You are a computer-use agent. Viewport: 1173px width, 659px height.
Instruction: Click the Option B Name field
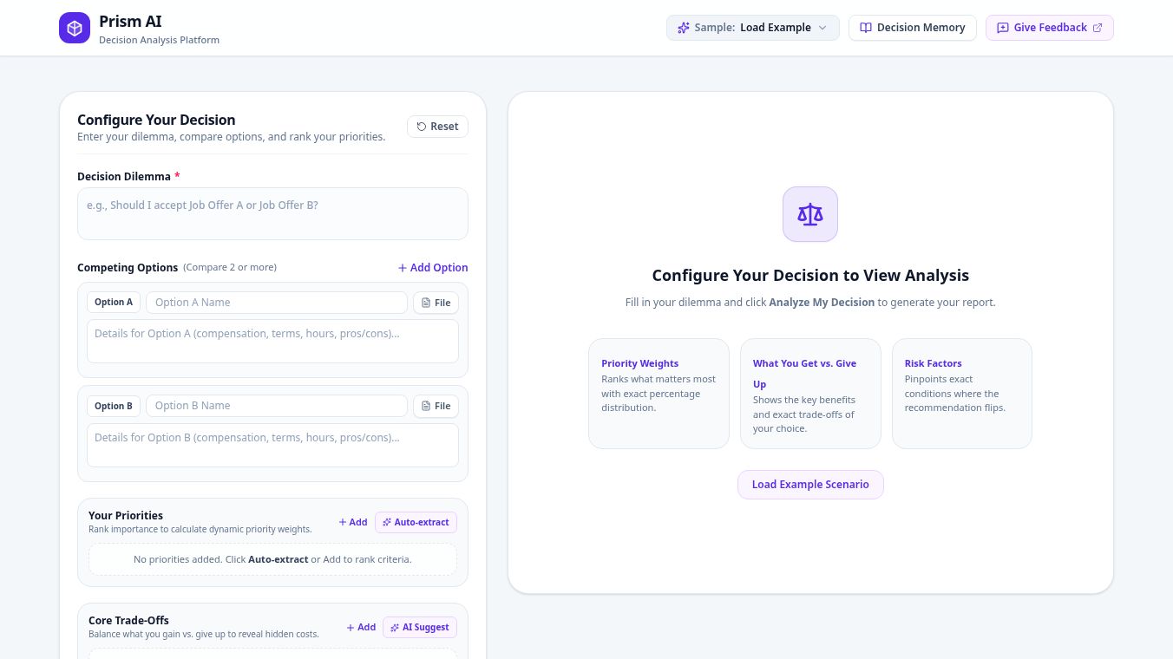point(277,406)
